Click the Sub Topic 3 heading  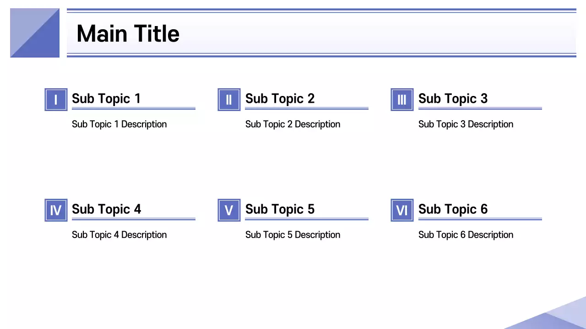(453, 99)
